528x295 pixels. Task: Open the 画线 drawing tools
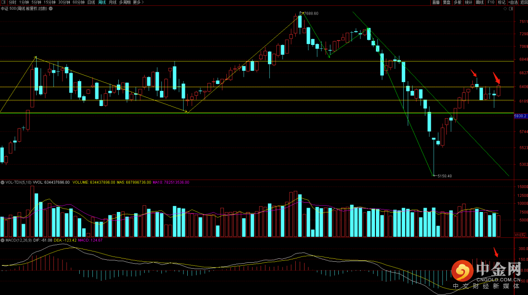click(x=480, y=2)
